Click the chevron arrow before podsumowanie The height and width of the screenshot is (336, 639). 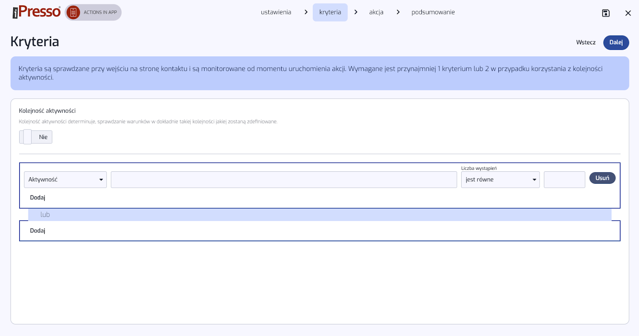(x=398, y=12)
